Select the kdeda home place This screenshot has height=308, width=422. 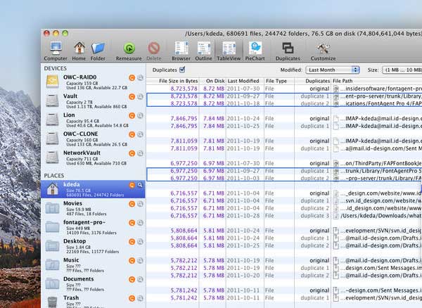[x=93, y=189]
